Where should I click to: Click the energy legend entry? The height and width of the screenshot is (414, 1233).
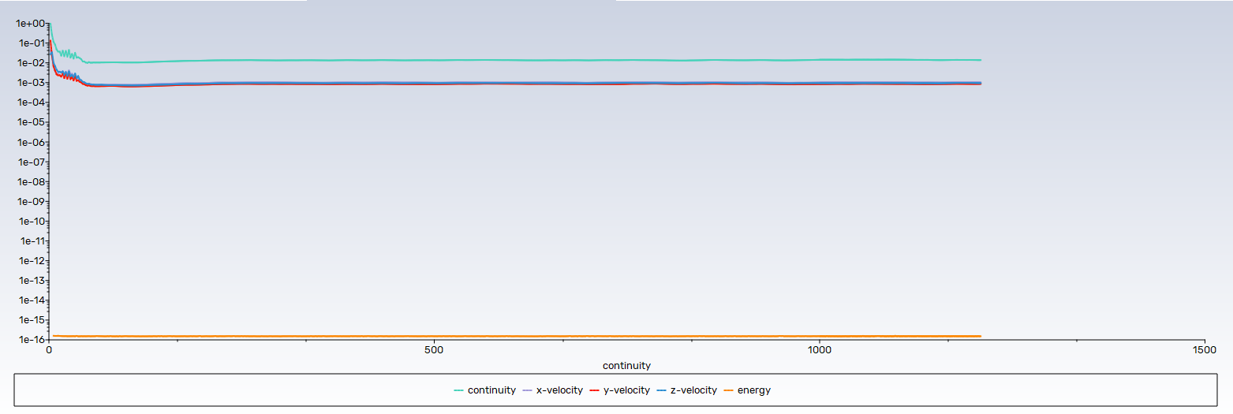(x=747, y=390)
